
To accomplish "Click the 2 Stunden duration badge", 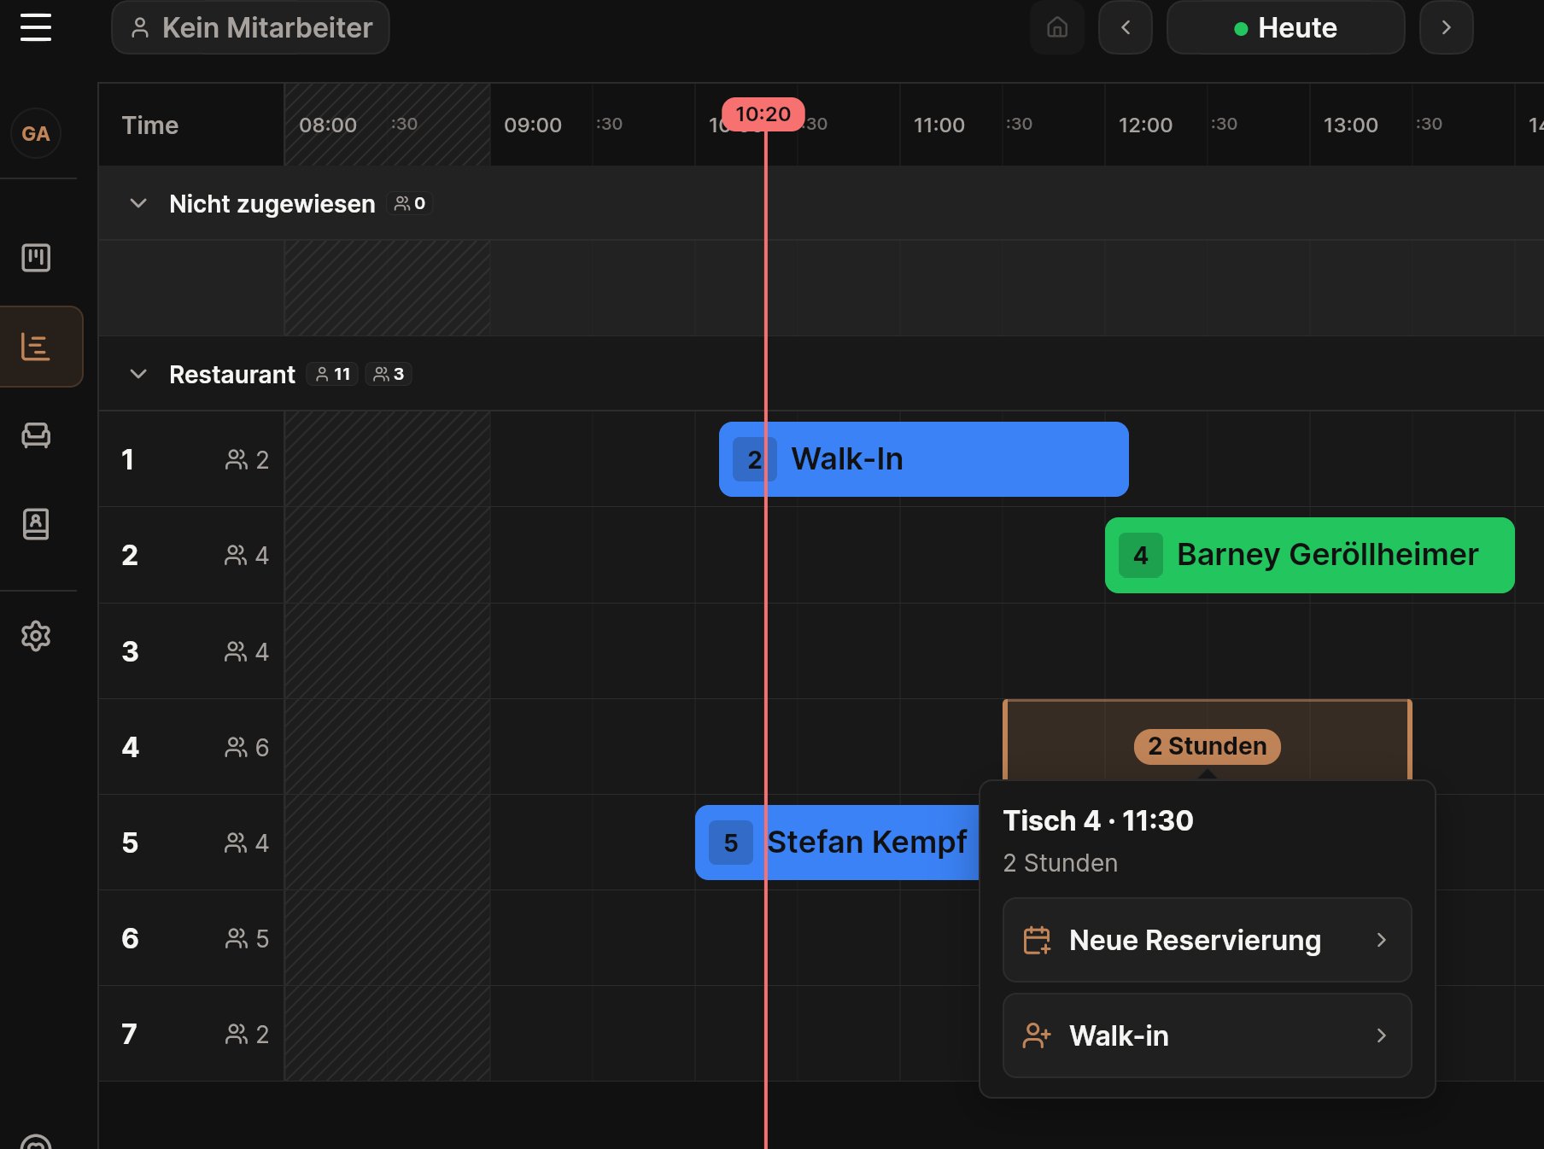I will pyautogui.click(x=1207, y=746).
